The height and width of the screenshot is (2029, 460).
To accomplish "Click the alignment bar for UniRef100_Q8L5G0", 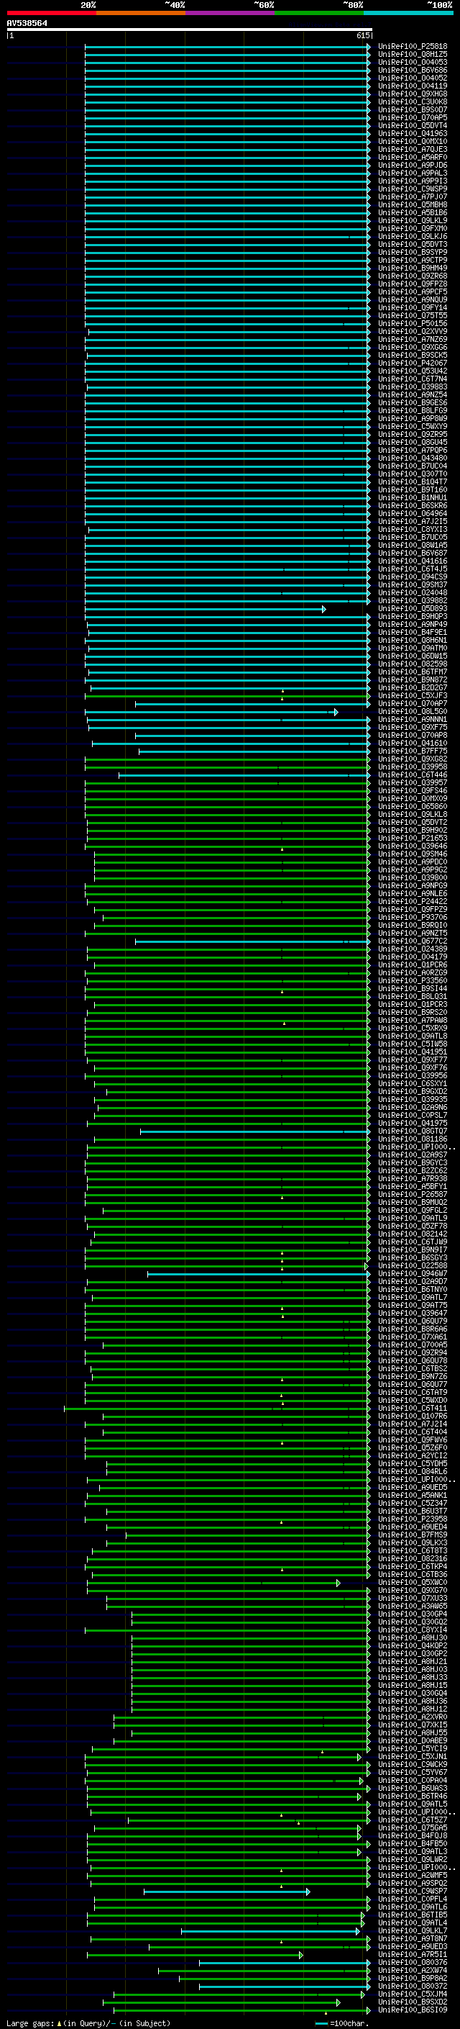I will coord(211,712).
